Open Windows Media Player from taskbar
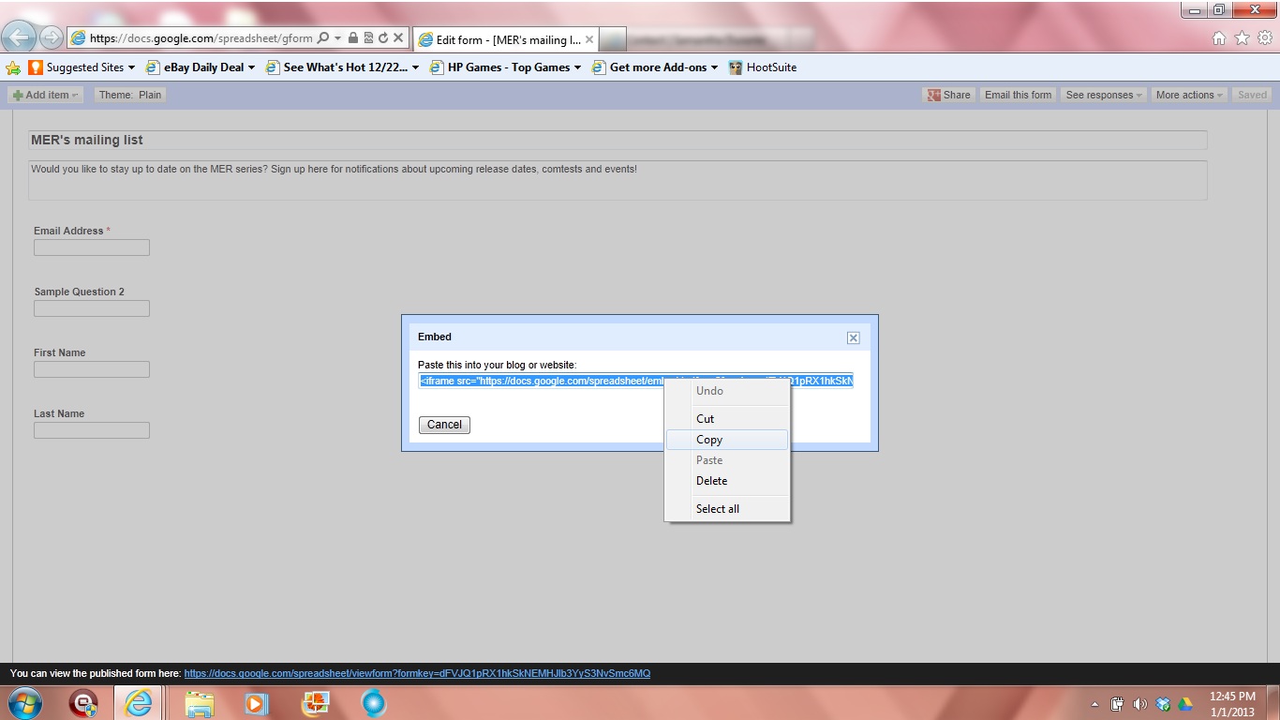 256,703
